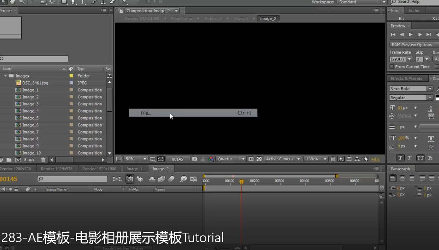Click the 8 bpc color depth button

[x=29, y=160]
